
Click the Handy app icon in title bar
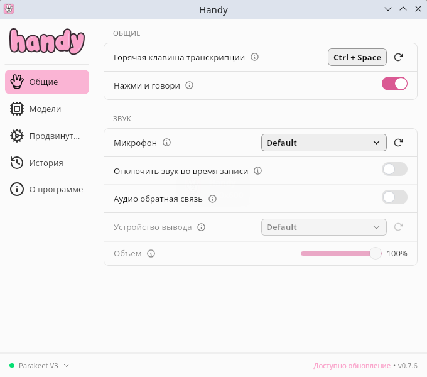pos(9,9)
